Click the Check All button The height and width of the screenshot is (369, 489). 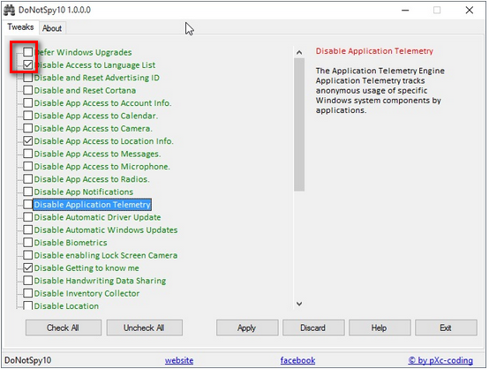click(x=64, y=328)
